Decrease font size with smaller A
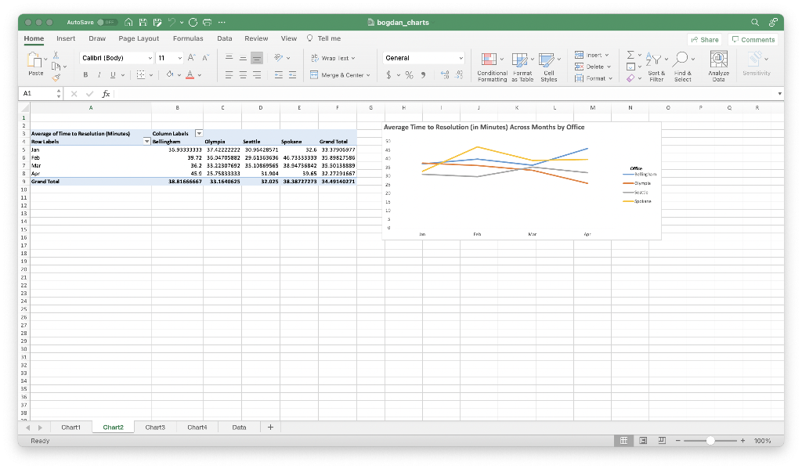Viewport: 802px width, 469px height. pyautogui.click(x=205, y=58)
